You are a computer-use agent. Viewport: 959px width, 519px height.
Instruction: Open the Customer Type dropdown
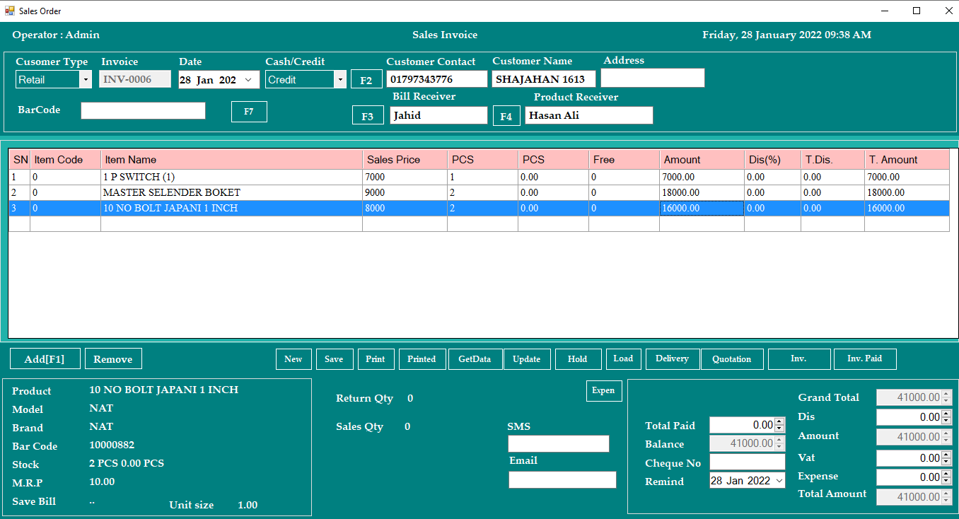click(86, 80)
